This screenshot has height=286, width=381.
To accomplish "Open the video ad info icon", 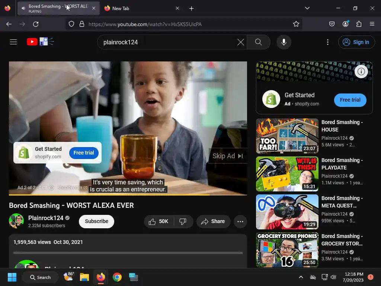I will pos(51,188).
